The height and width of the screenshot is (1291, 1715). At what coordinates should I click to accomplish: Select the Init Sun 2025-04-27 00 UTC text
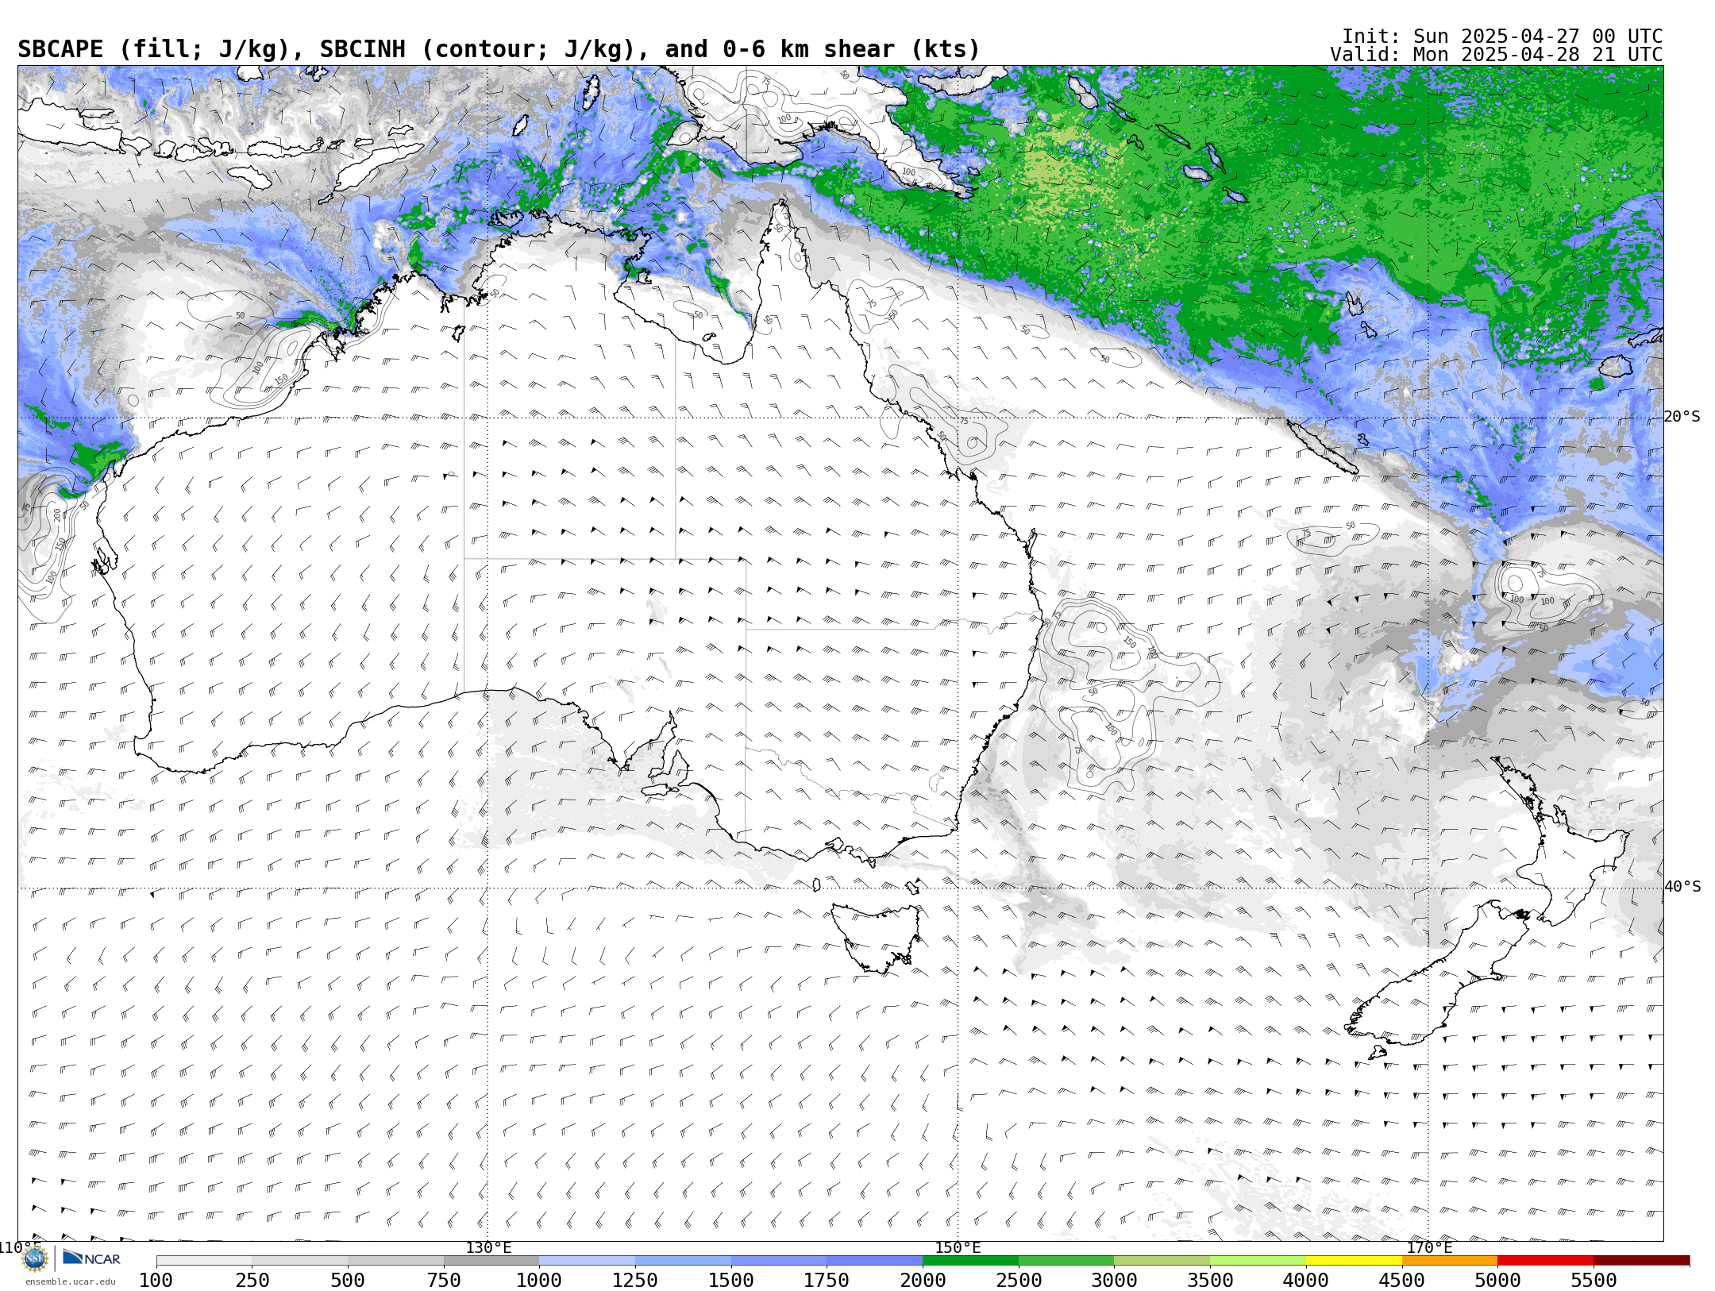click(1501, 37)
